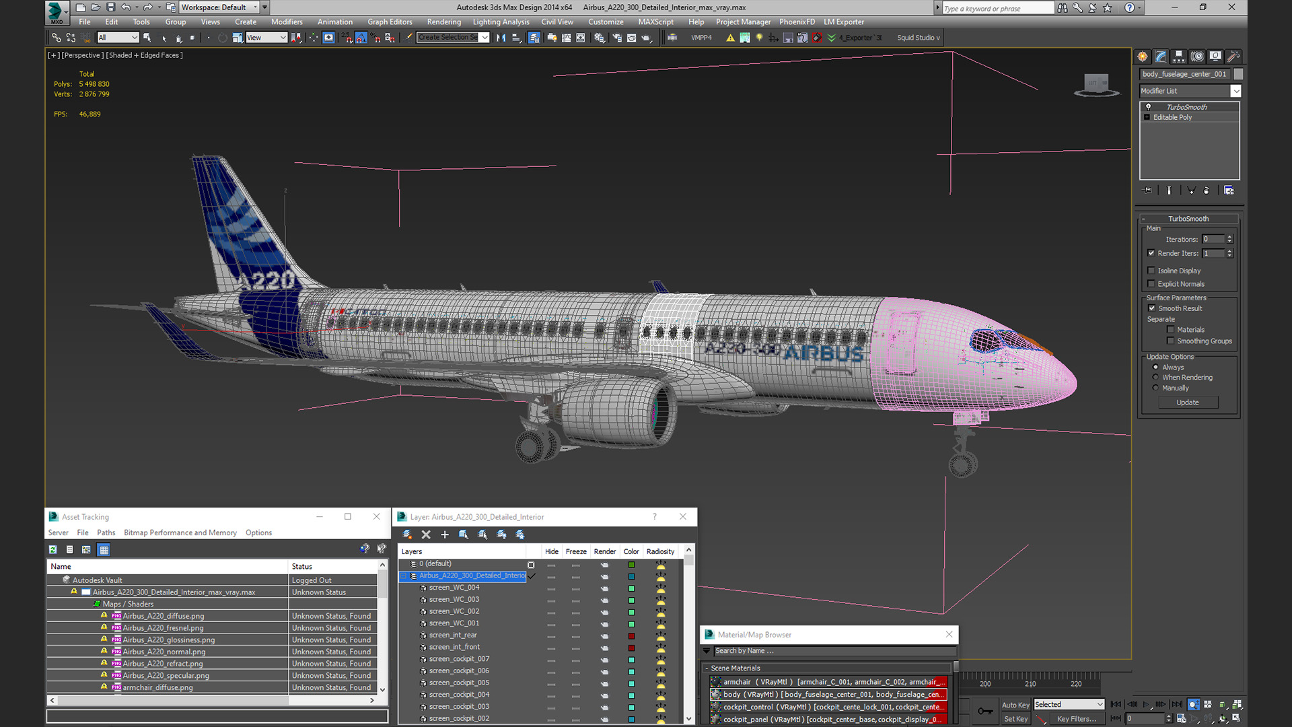
Task: Click Configure Modifier Sets icon
Action: click(x=1229, y=191)
